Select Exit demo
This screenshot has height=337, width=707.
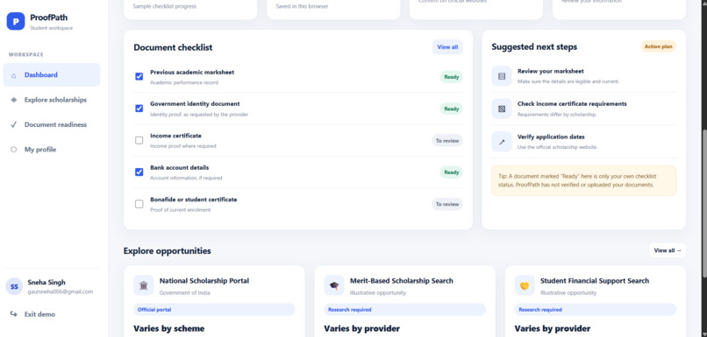pos(52,314)
